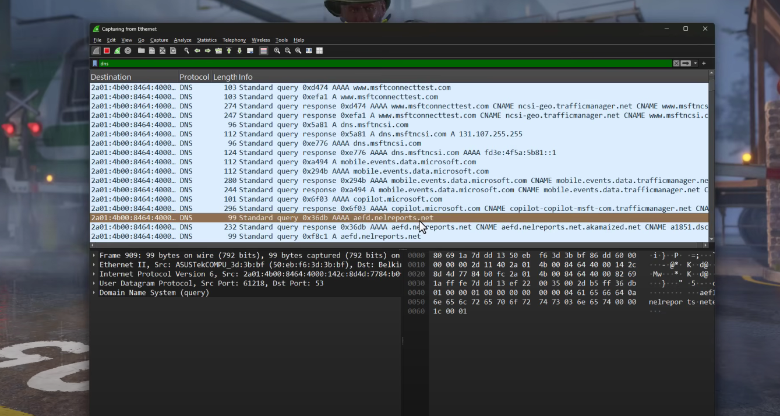Open the go to specified packet tool
This screenshot has height=416, width=780.
pyautogui.click(x=218, y=51)
